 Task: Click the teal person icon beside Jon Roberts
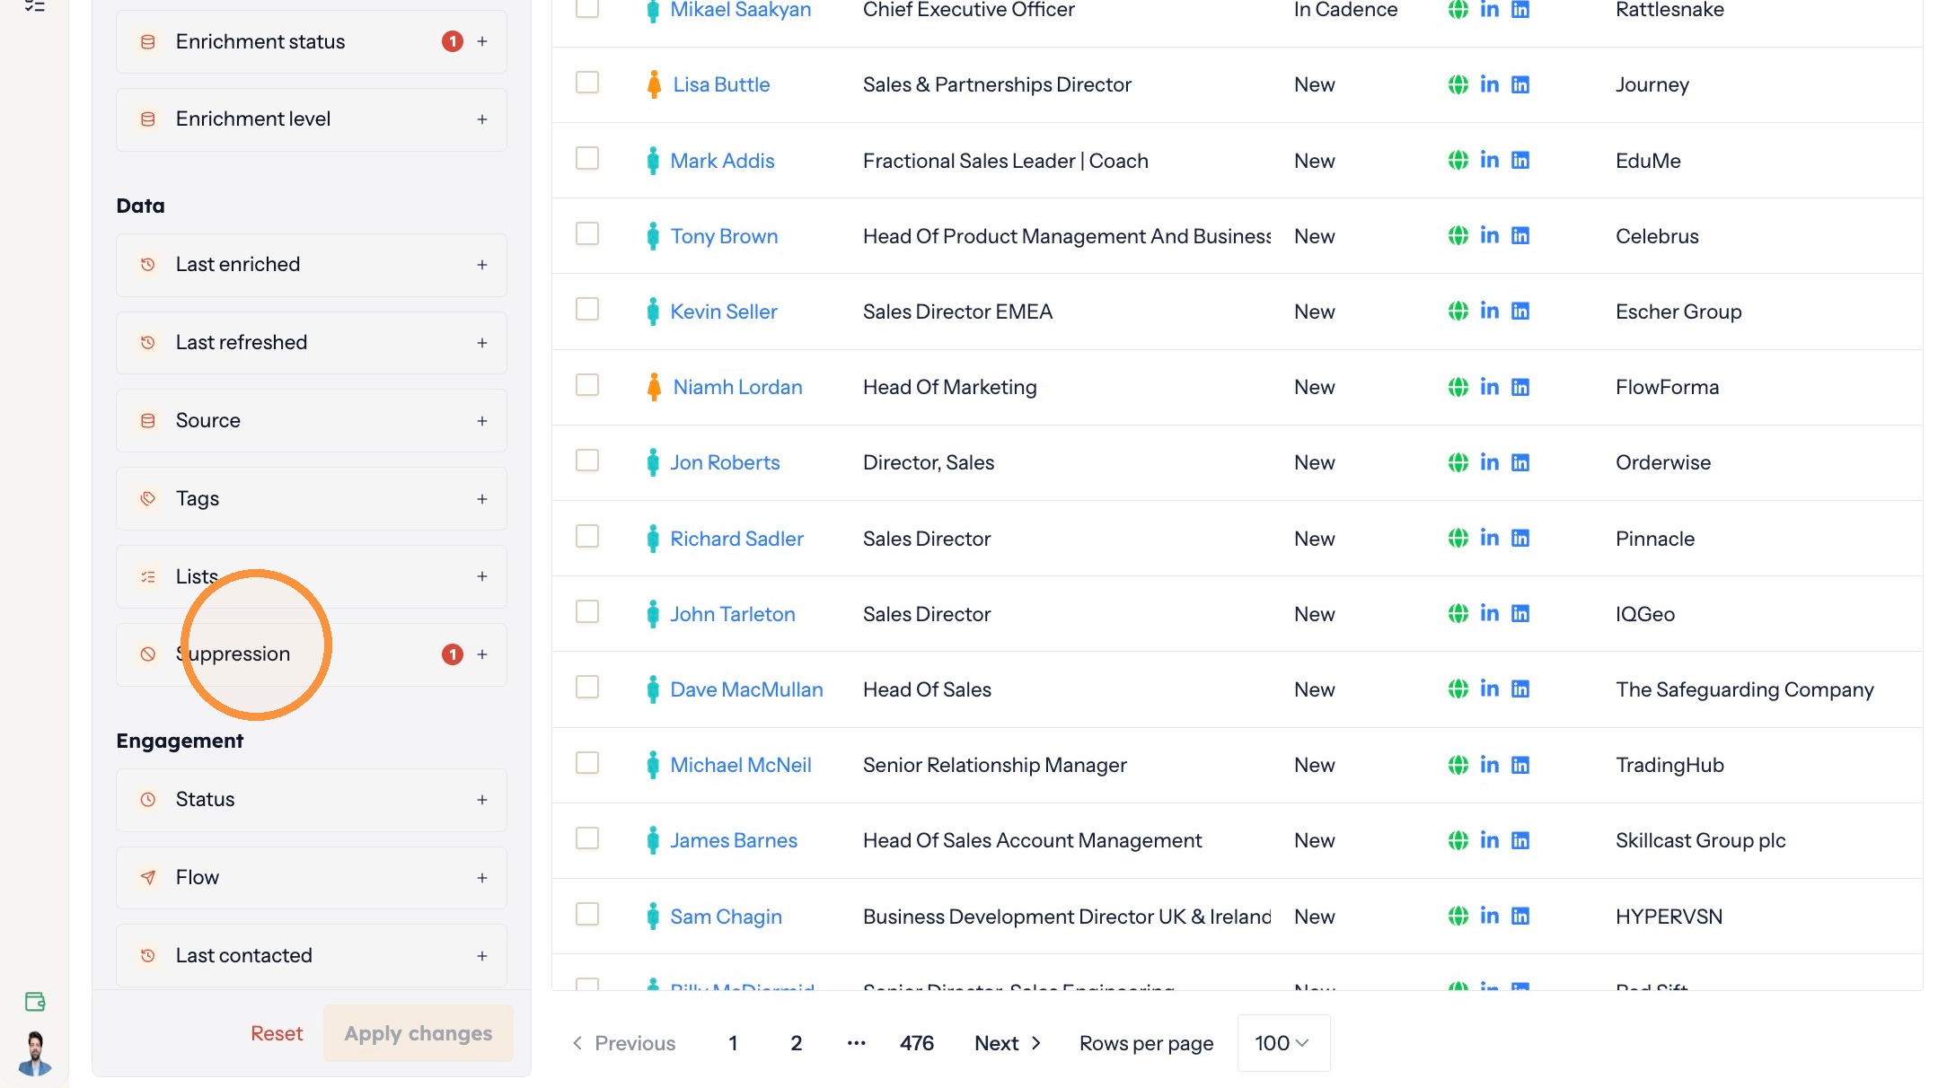(653, 462)
